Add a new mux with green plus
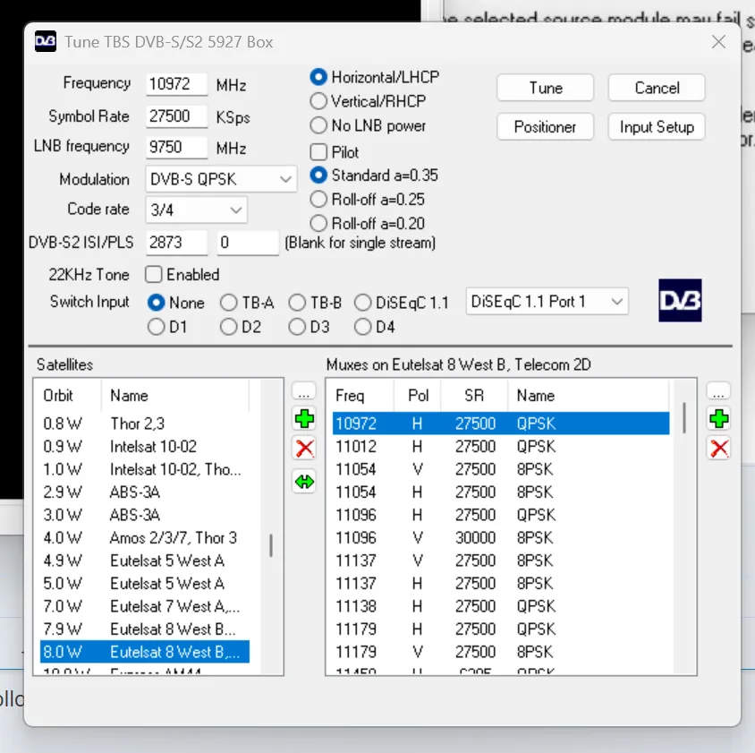Viewport: 755px width, 753px height. tap(719, 419)
